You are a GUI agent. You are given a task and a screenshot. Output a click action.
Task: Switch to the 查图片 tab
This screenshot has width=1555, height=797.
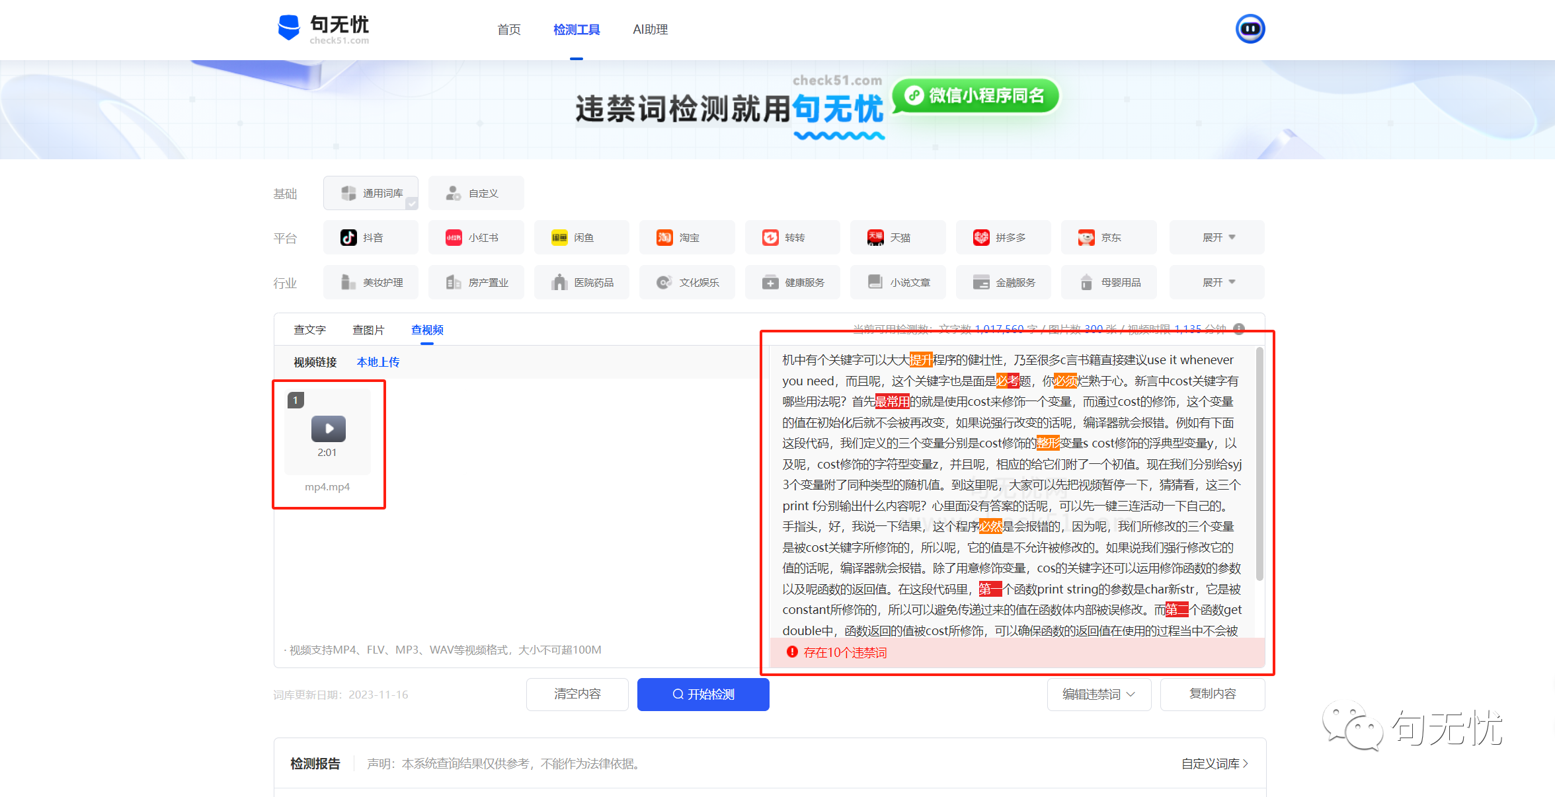(368, 330)
